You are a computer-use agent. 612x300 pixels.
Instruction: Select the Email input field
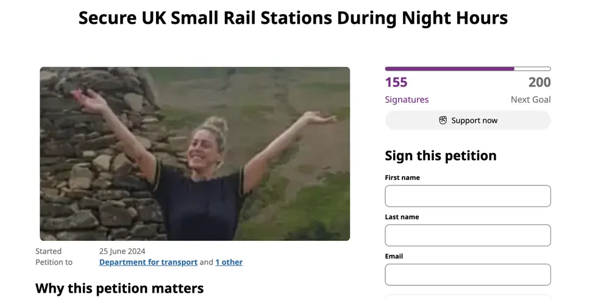click(x=468, y=274)
